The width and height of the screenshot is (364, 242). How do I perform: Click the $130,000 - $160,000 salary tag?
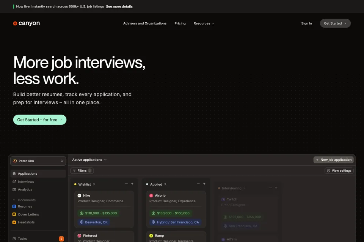tap(170, 213)
